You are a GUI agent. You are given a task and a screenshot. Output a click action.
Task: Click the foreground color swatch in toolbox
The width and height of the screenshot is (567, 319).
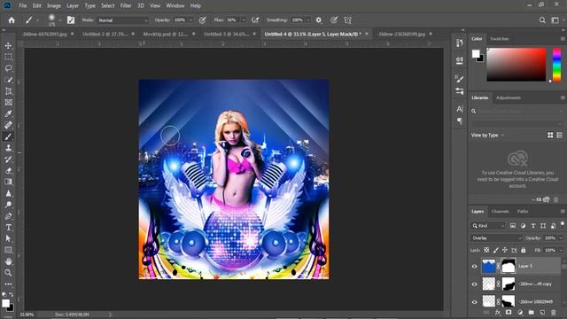click(5, 303)
